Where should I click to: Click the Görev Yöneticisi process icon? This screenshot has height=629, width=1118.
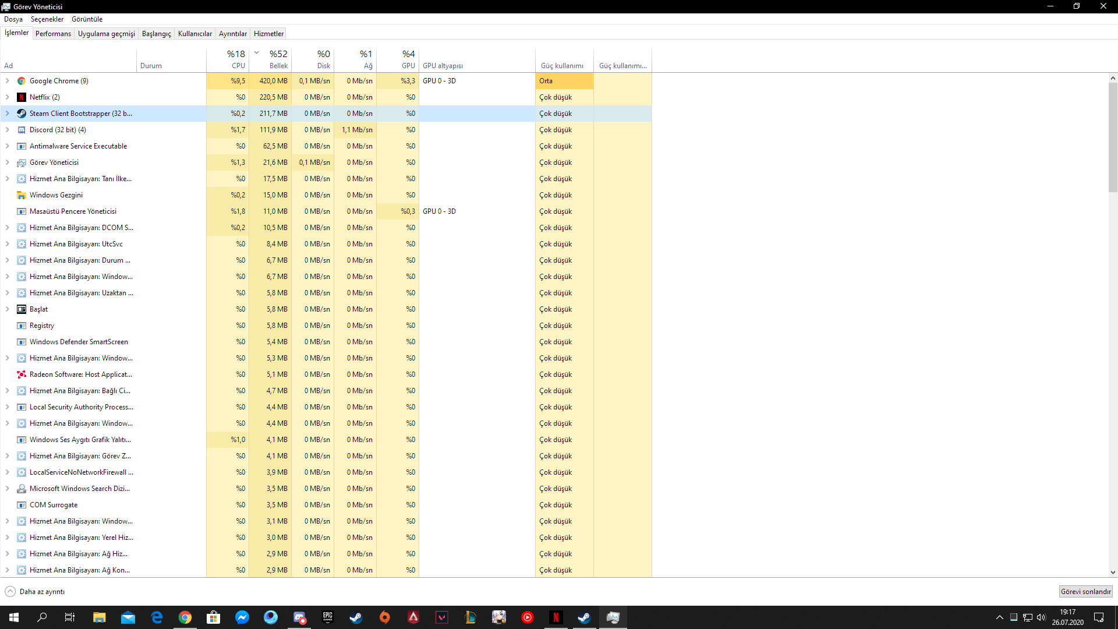[x=22, y=162]
